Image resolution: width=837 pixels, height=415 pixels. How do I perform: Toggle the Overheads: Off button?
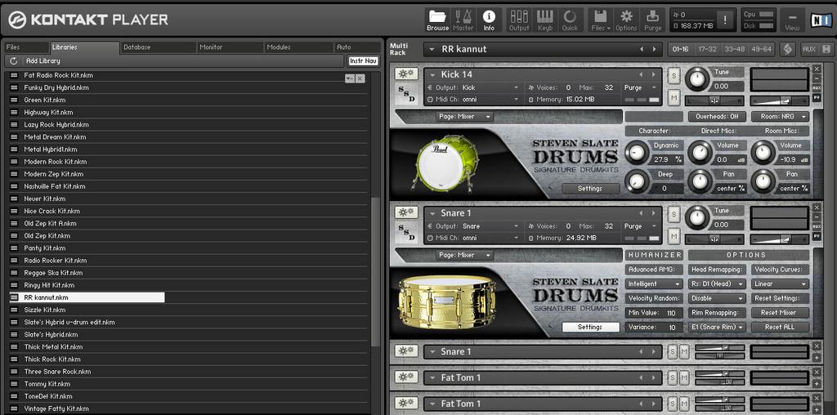click(717, 116)
